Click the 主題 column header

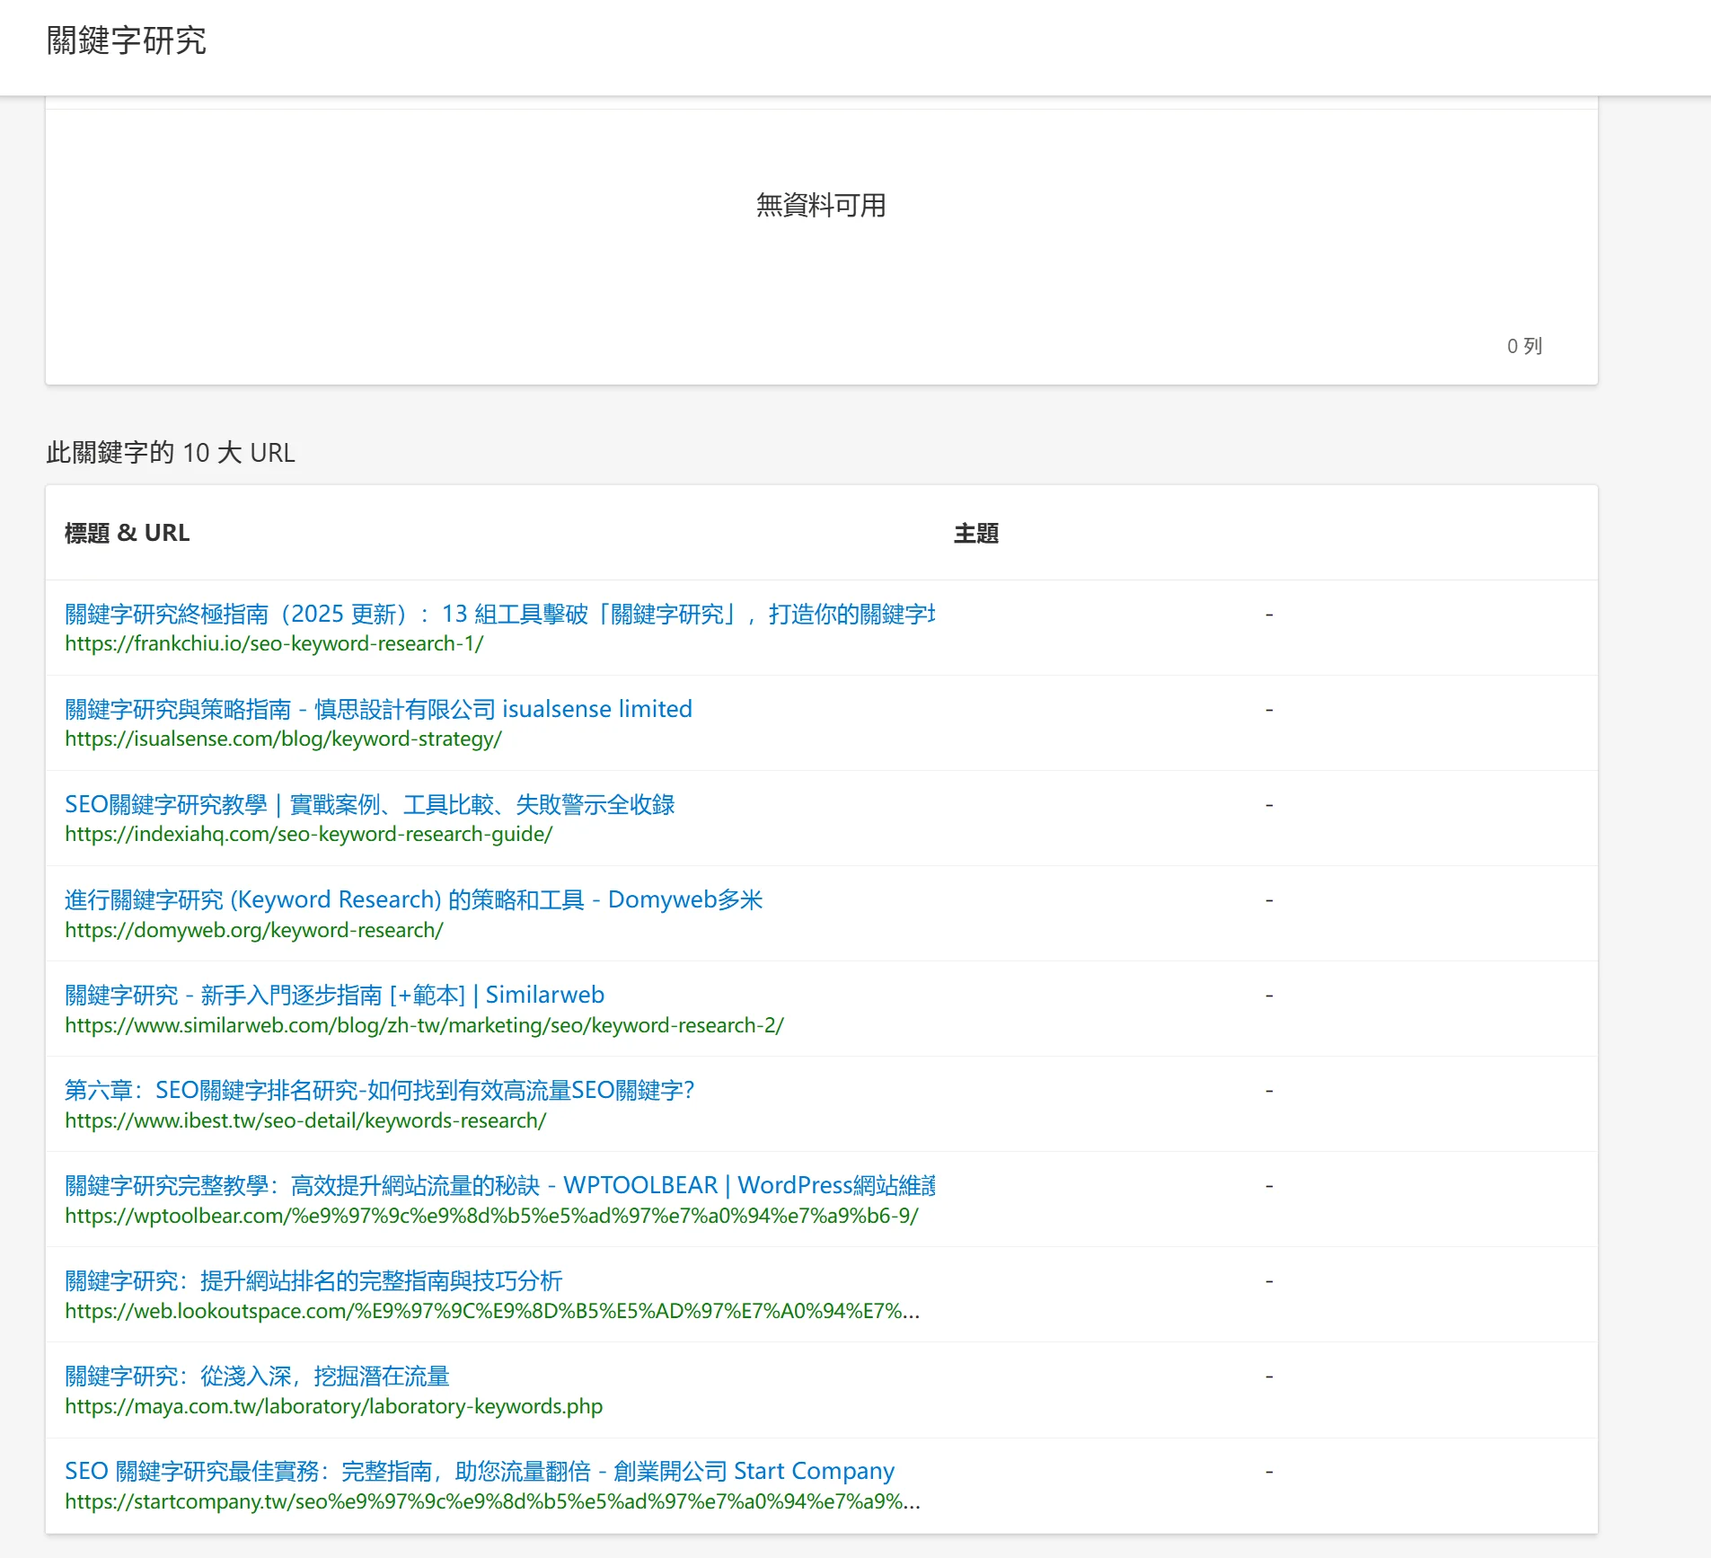tap(976, 533)
